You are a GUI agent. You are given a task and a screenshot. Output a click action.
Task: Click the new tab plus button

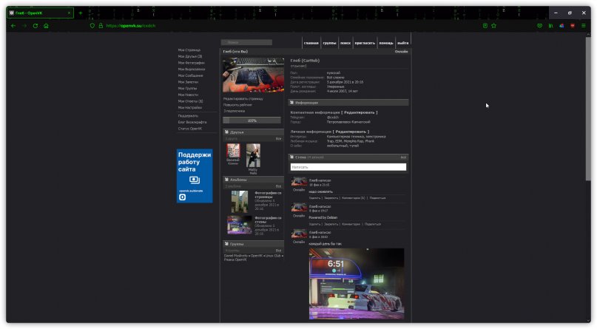tap(80, 13)
